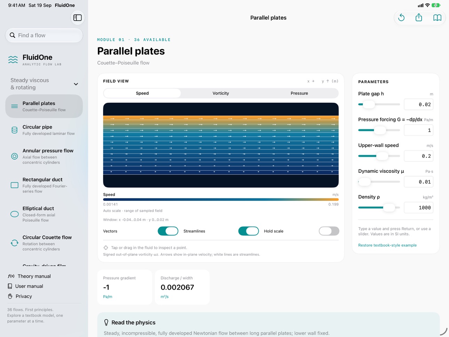
Task: Open the share icon in toolbar
Action: (x=419, y=17)
